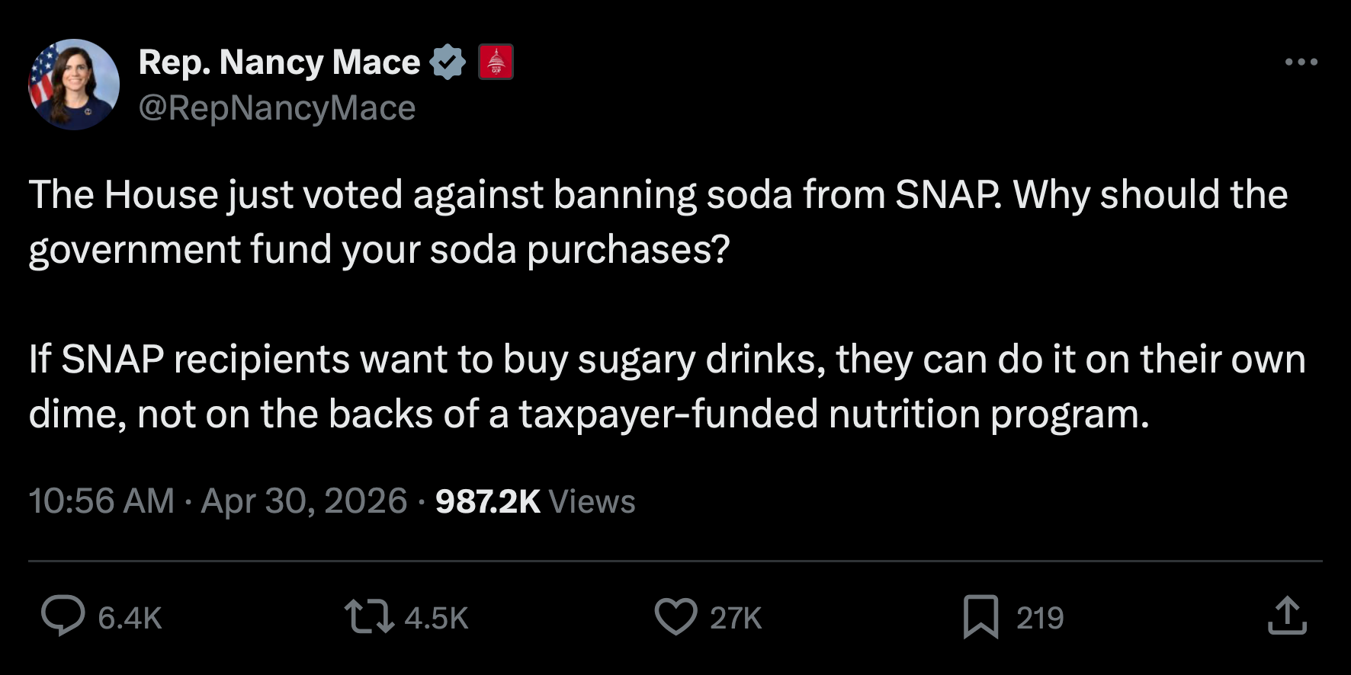
Task: Repost the tweet using the retweet arrows
Action: click(369, 616)
